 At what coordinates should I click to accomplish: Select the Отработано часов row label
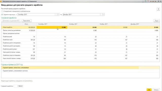[x=8, y=40]
